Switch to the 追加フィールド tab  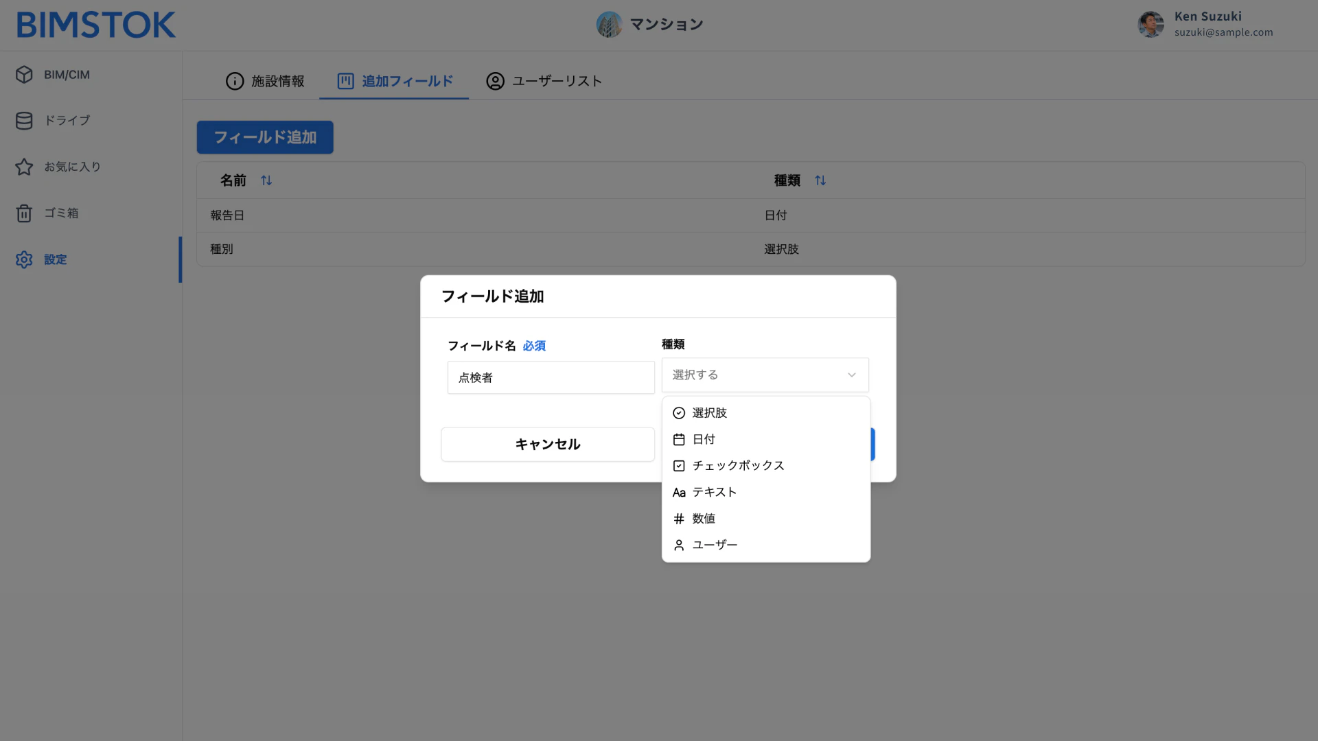(395, 81)
